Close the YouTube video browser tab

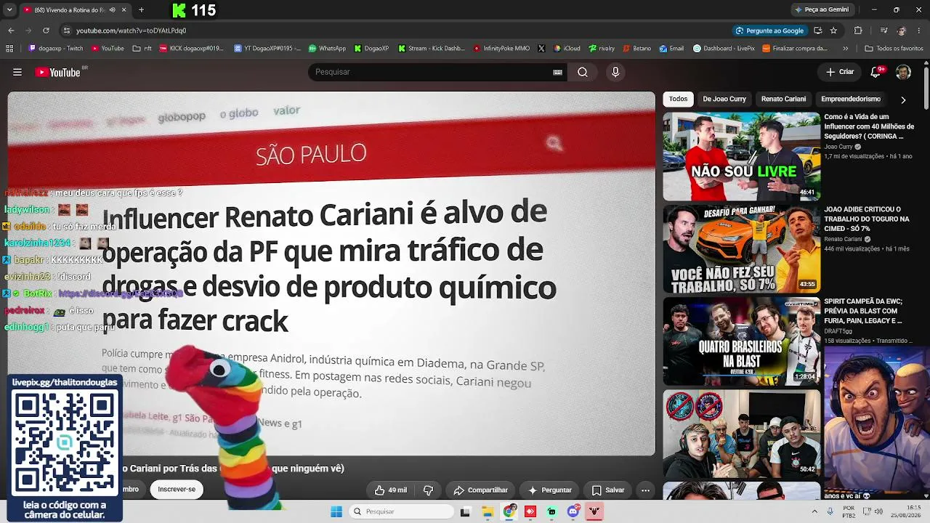tap(124, 10)
